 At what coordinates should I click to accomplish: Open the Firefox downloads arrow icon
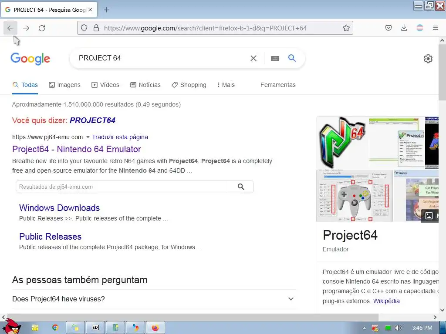point(404,28)
